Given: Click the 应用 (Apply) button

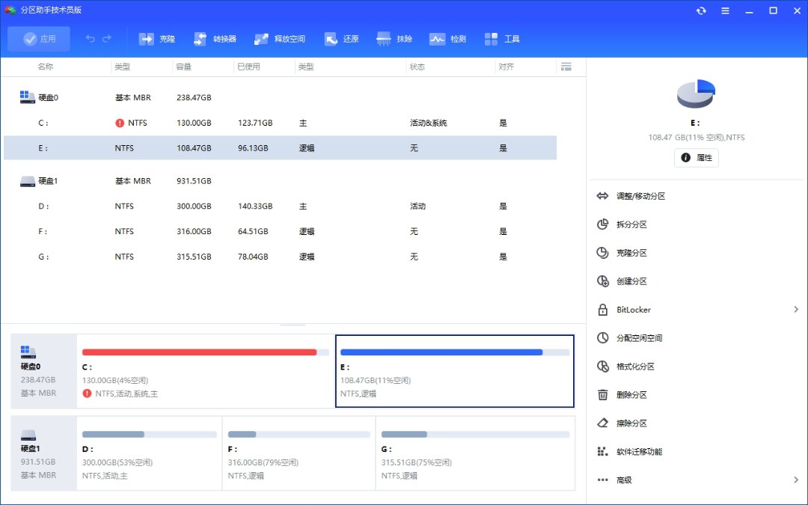Looking at the screenshot, I should (x=39, y=39).
